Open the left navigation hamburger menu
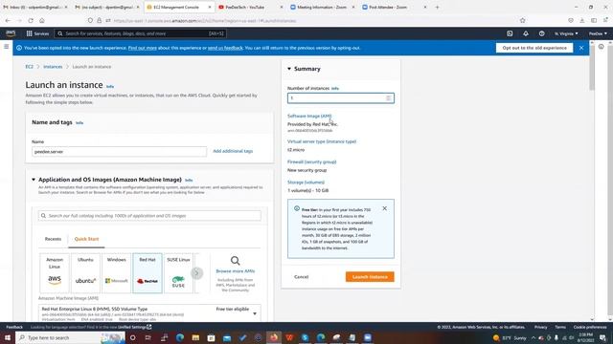613x344 pixels. [7, 47]
